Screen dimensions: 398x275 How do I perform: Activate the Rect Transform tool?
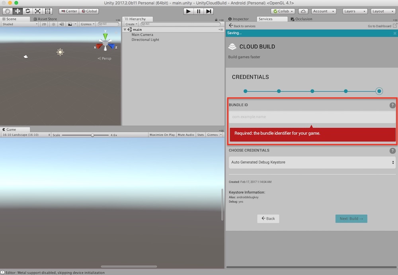click(48, 11)
